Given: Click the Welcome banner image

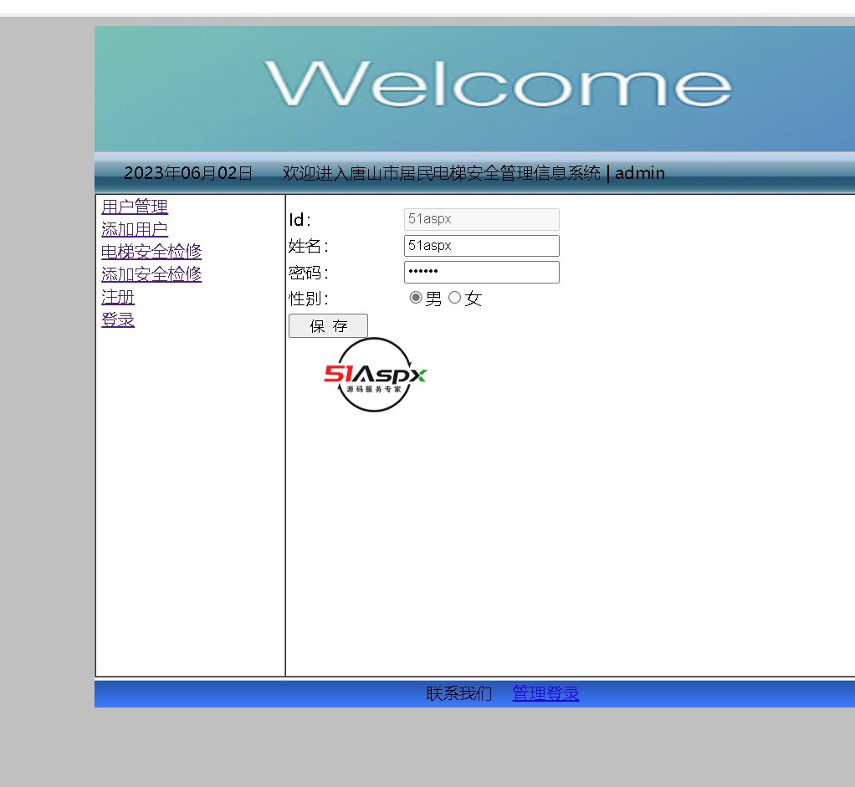Looking at the screenshot, I should coord(474,89).
